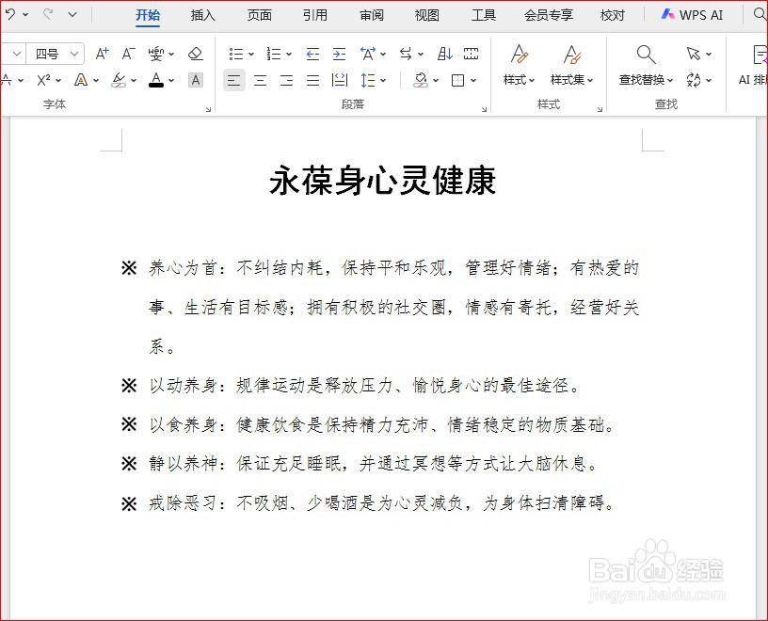Toggle justified text alignment
Image resolution: width=768 pixels, height=621 pixels.
click(312, 80)
